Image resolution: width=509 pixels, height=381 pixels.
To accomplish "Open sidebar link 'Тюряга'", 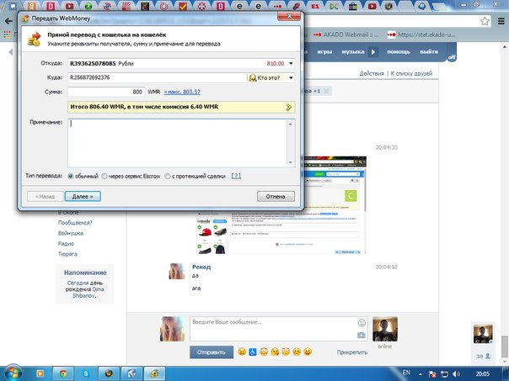I will click(x=67, y=254).
